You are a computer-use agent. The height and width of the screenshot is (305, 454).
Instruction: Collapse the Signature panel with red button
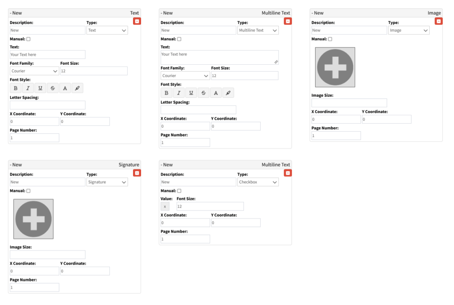[x=137, y=173]
